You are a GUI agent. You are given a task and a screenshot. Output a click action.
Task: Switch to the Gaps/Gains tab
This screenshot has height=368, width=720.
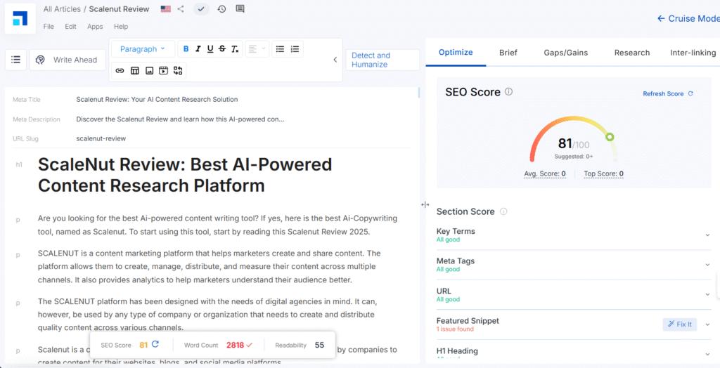click(566, 52)
